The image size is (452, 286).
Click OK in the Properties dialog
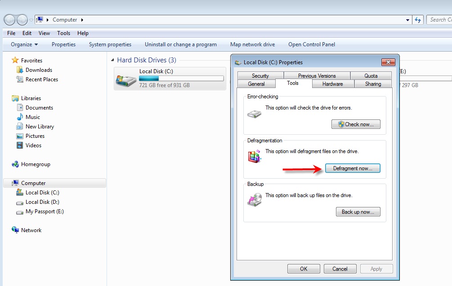(x=304, y=269)
